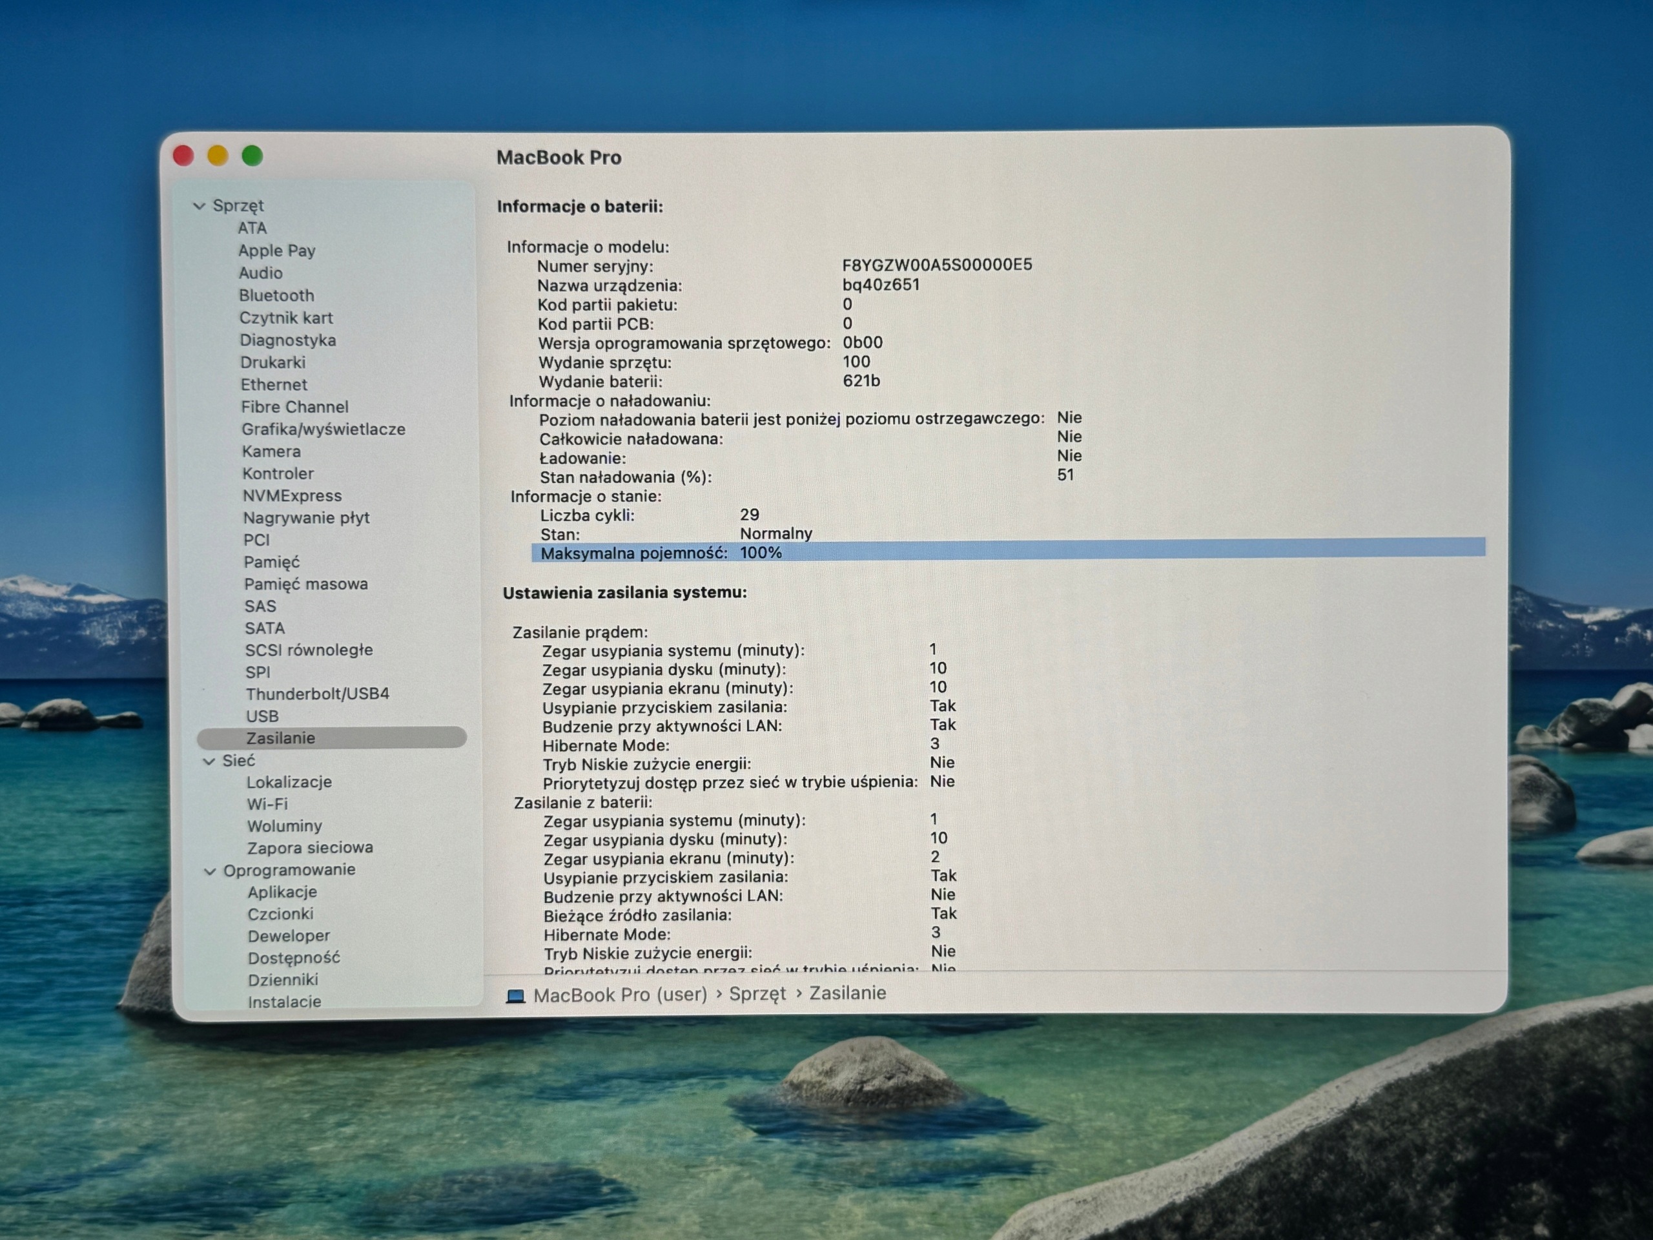Open Thunderbolt/USB4 hardware section
Viewport: 1653px width, 1240px height.
tap(318, 694)
